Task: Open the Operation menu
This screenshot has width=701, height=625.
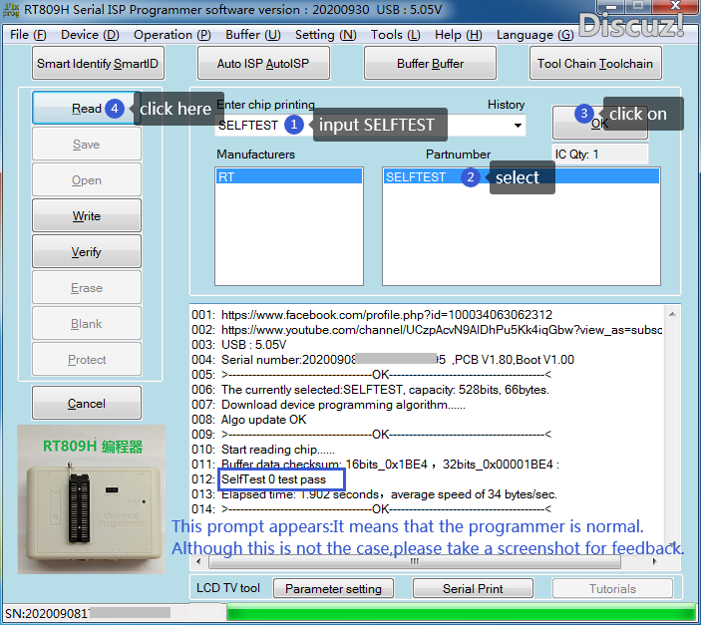Action: pyautogui.click(x=172, y=35)
